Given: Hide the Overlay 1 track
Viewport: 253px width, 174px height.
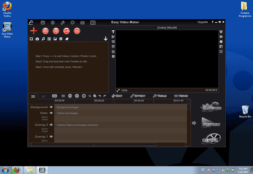Looking at the screenshot, I should [x=51, y=137].
